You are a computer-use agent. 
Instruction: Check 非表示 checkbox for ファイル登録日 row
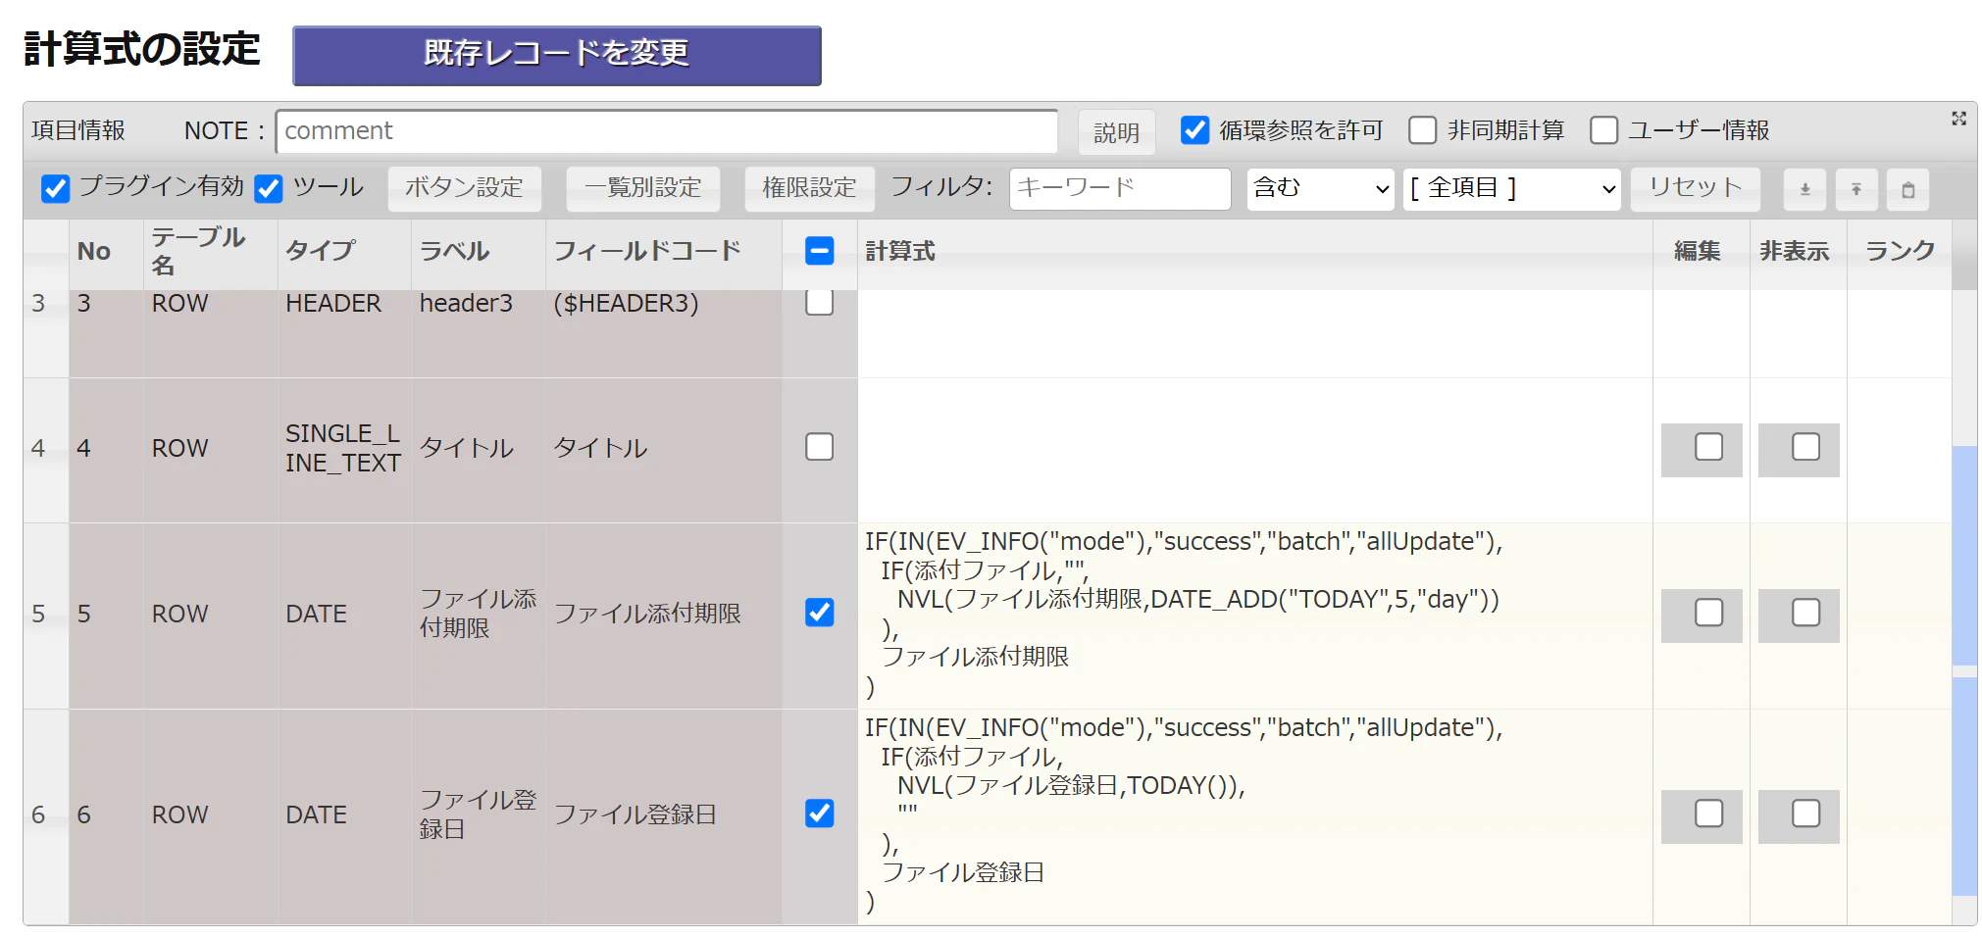click(1805, 814)
